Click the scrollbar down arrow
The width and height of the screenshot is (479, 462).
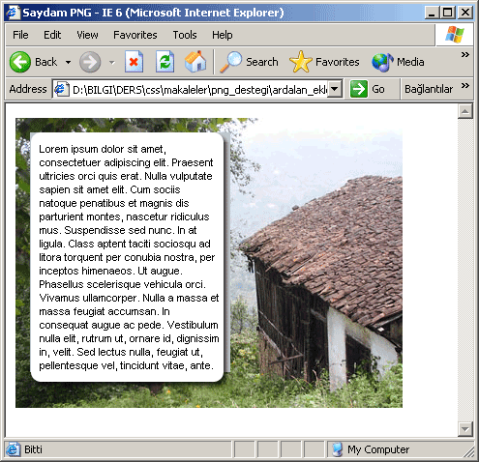(465, 428)
